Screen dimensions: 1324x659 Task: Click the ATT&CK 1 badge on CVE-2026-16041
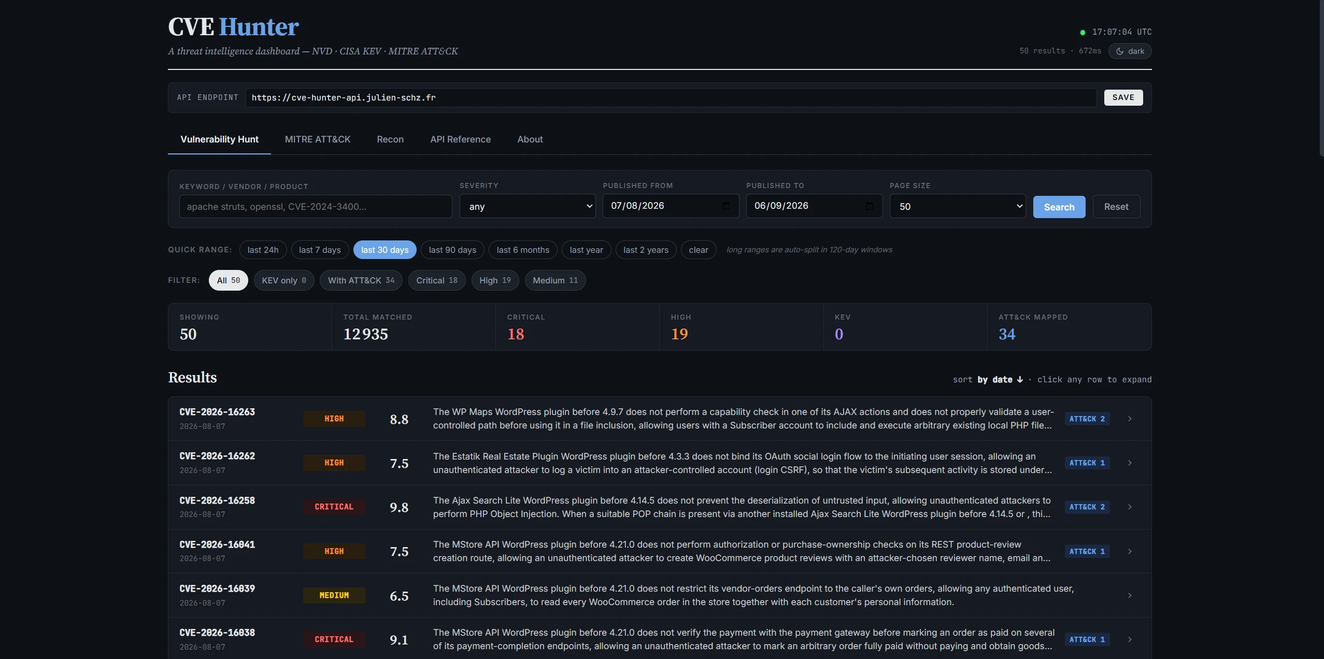click(x=1087, y=551)
